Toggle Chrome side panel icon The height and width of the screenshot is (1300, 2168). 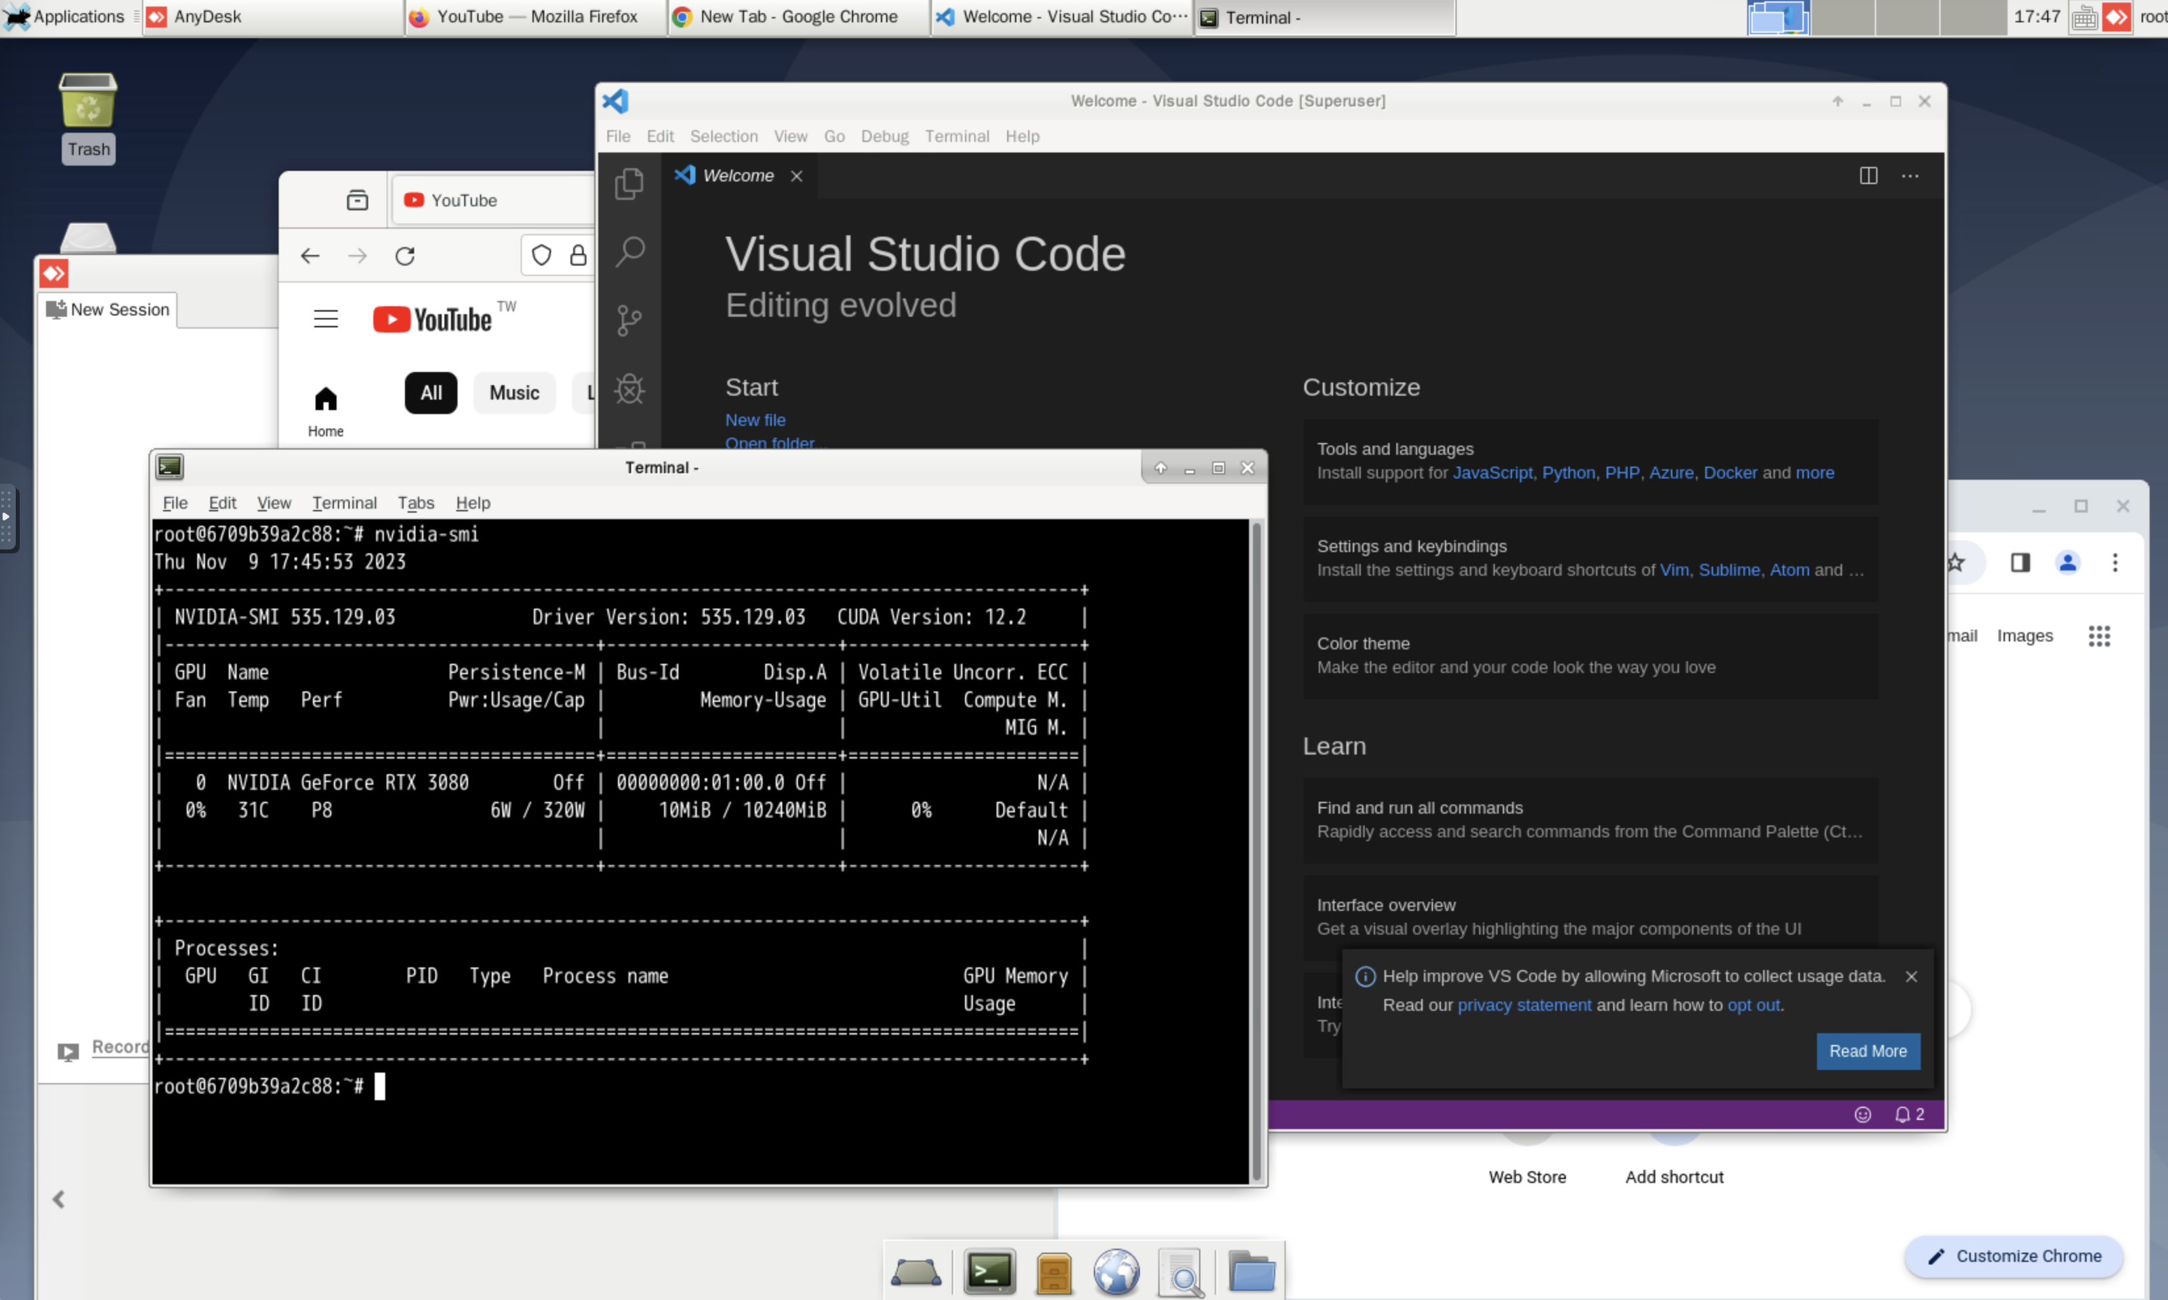(2020, 563)
